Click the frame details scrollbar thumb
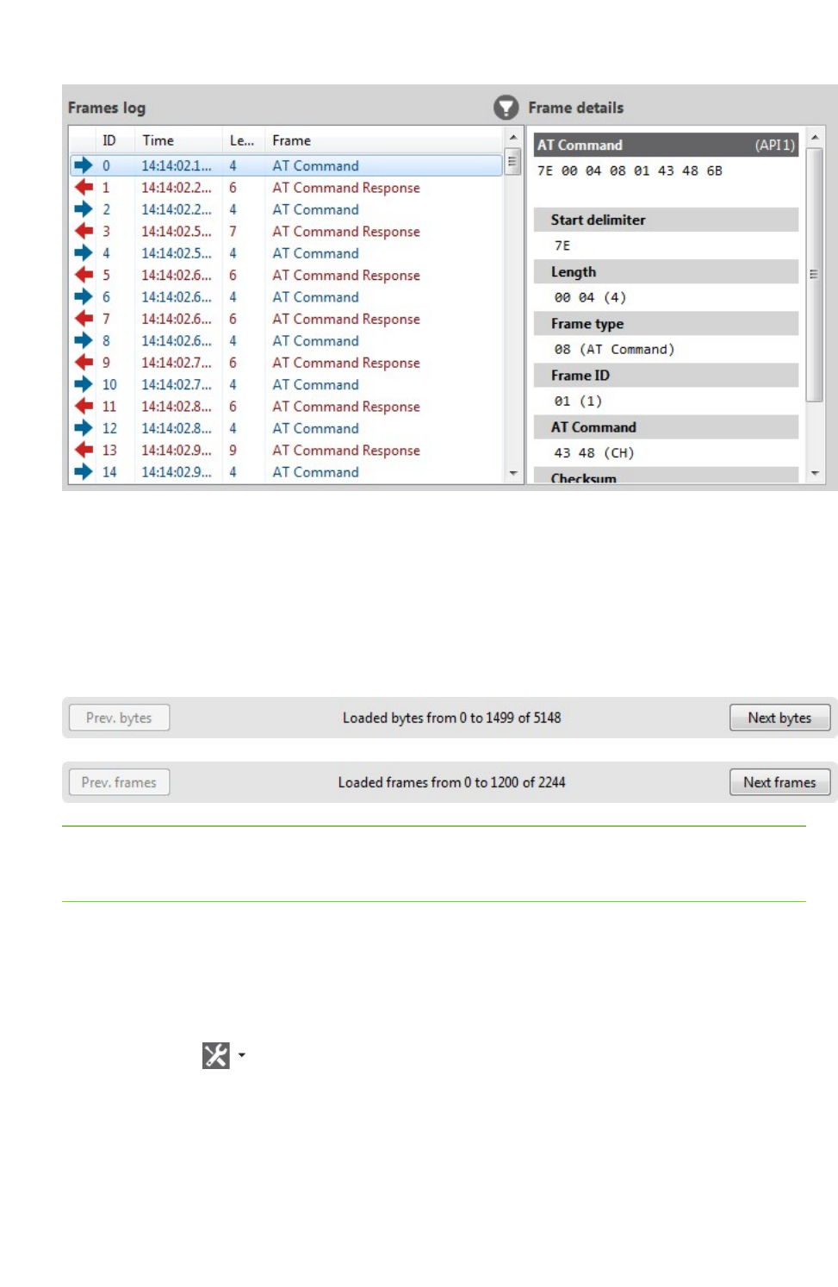This screenshot has height=1287, width=838. tap(814, 274)
